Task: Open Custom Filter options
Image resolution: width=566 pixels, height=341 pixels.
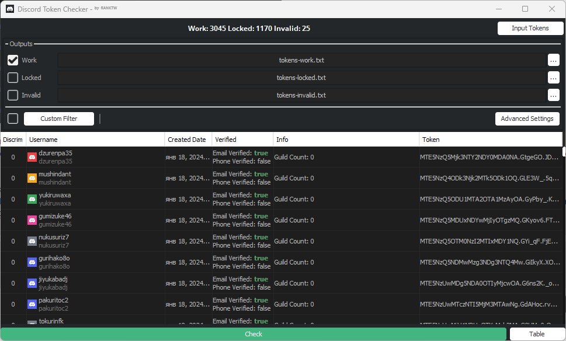Action: tap(59, 119)
